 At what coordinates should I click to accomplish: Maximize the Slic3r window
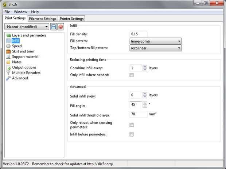[206, 3]
